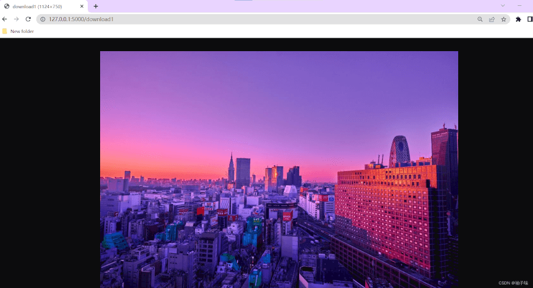Go back to the previous page

coord(5,19)
